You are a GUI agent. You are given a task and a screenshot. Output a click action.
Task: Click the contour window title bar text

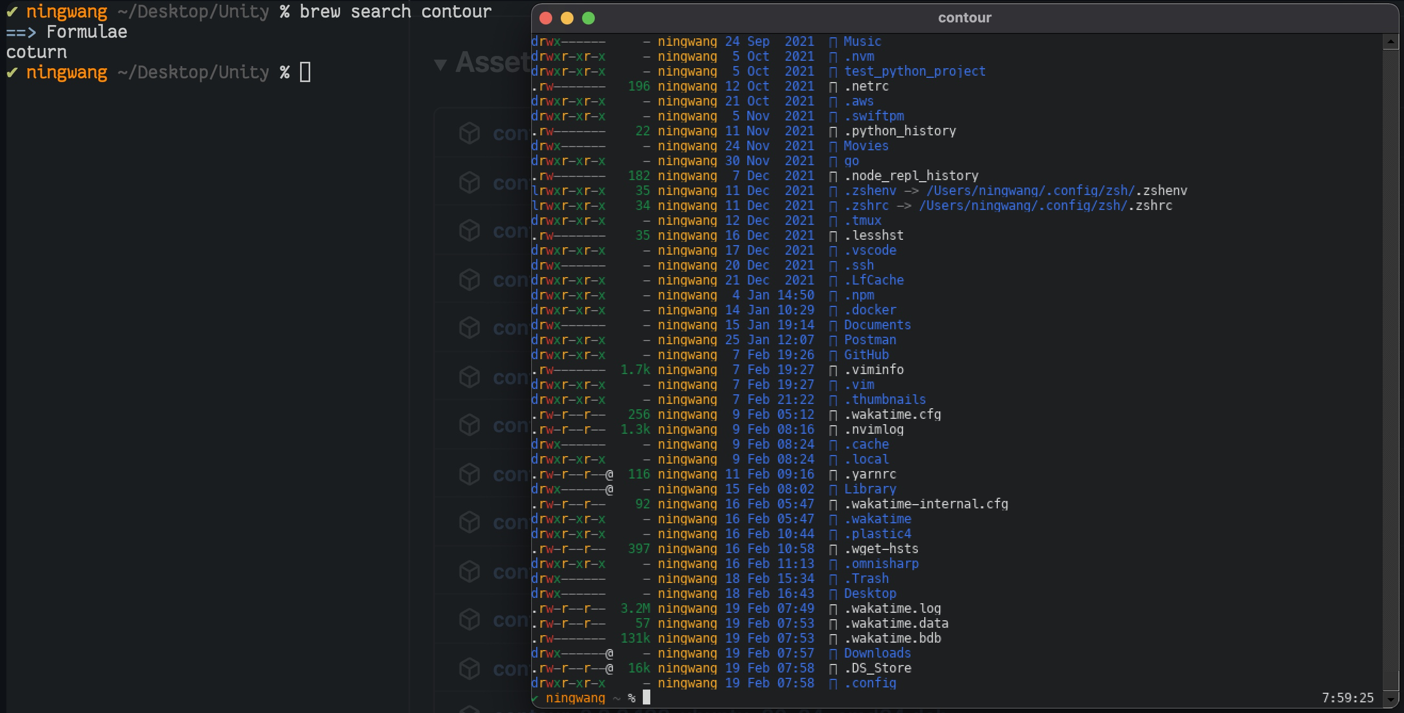tap(964, 18)
